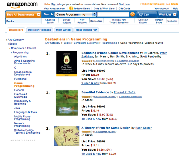Click the star rating for Beautiful Evidence

87,97
